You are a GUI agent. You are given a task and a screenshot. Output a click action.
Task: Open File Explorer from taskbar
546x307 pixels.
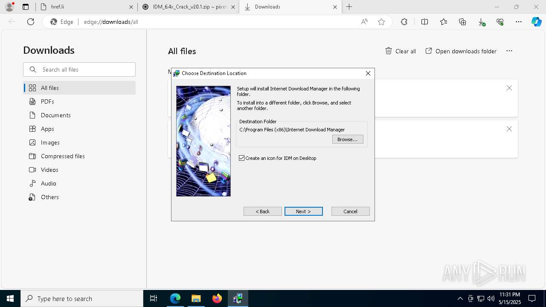(x=196, y=298)
